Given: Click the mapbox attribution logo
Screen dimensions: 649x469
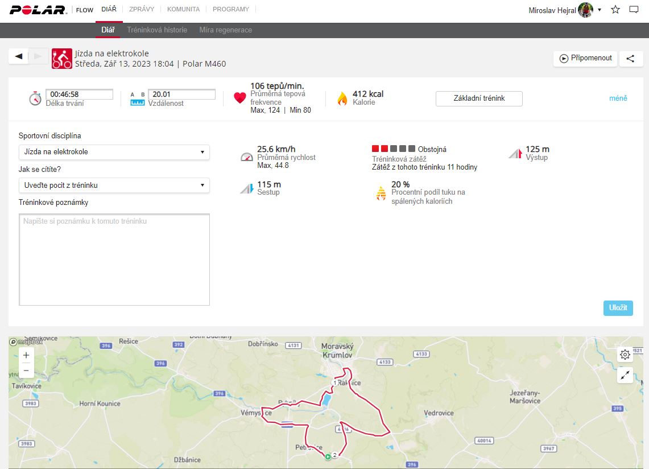Looking at the screenshot, I should (26, 342).
